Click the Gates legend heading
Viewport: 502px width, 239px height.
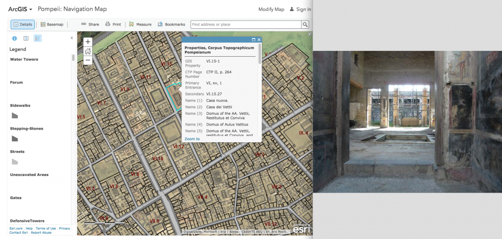tap(16, 198)
